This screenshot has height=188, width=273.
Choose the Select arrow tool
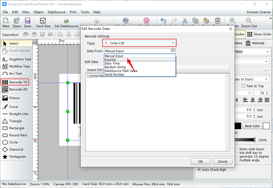pyautogui.click(x=17, y=44)
